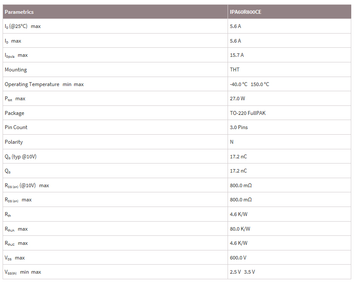
Task: Click the 600.0 V voltage value
Action: click(238, 258)
